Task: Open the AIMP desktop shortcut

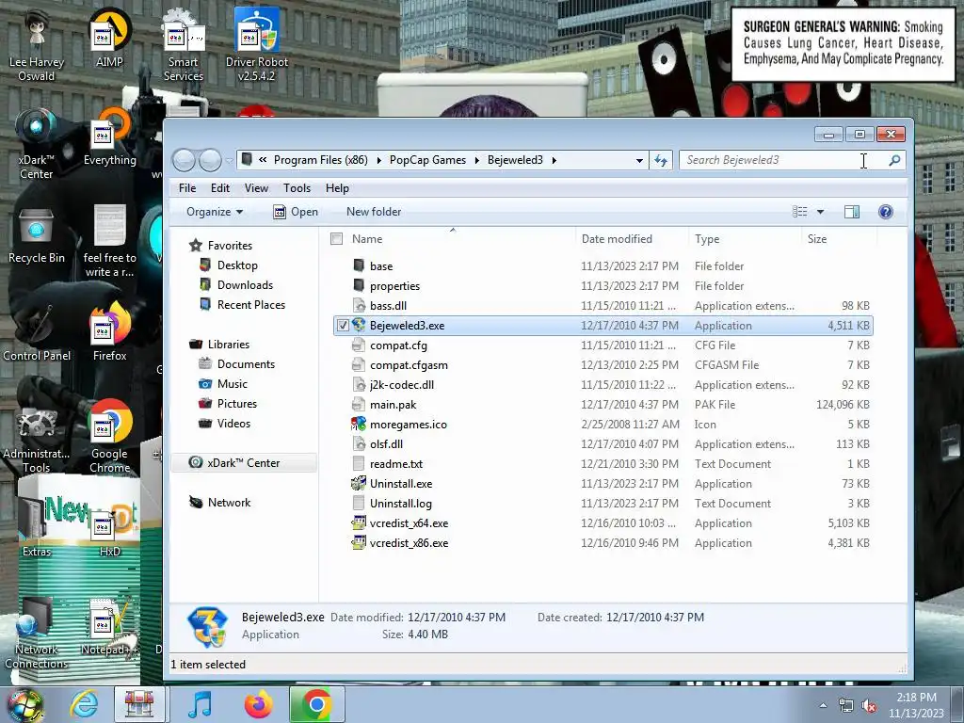Action: 109,38
